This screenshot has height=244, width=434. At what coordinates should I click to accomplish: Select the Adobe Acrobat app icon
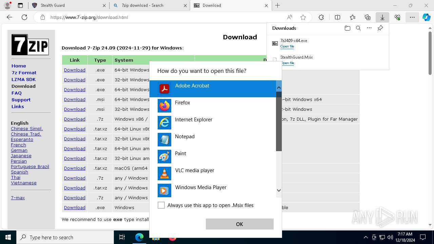164,89
